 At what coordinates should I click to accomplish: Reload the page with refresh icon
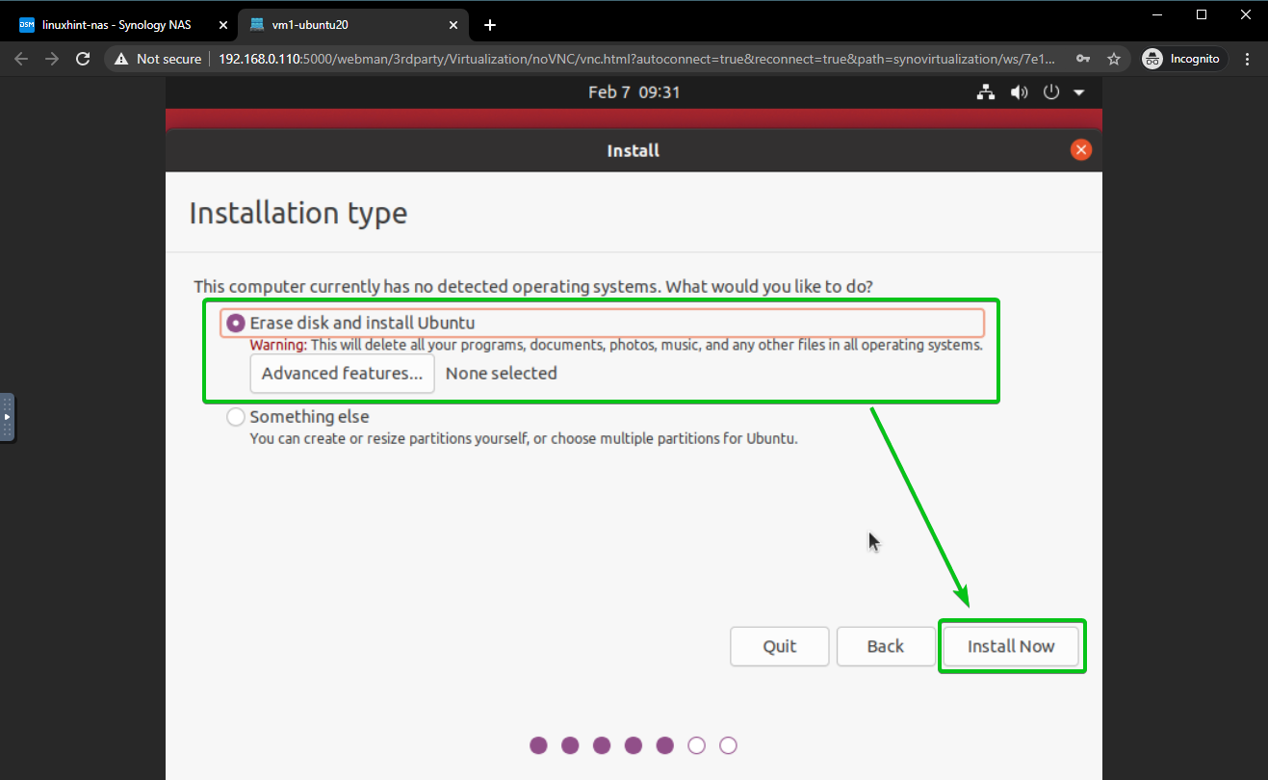click(84, 59)
